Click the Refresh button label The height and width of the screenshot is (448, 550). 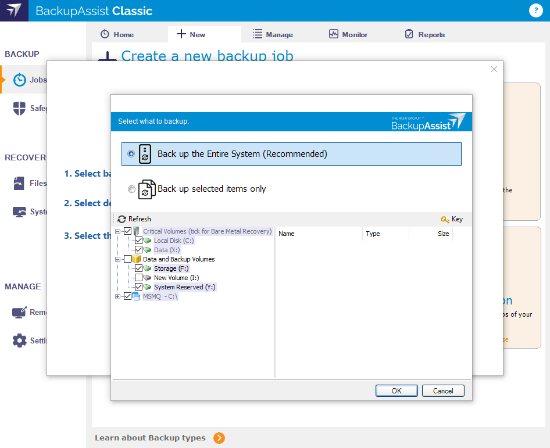140,219
